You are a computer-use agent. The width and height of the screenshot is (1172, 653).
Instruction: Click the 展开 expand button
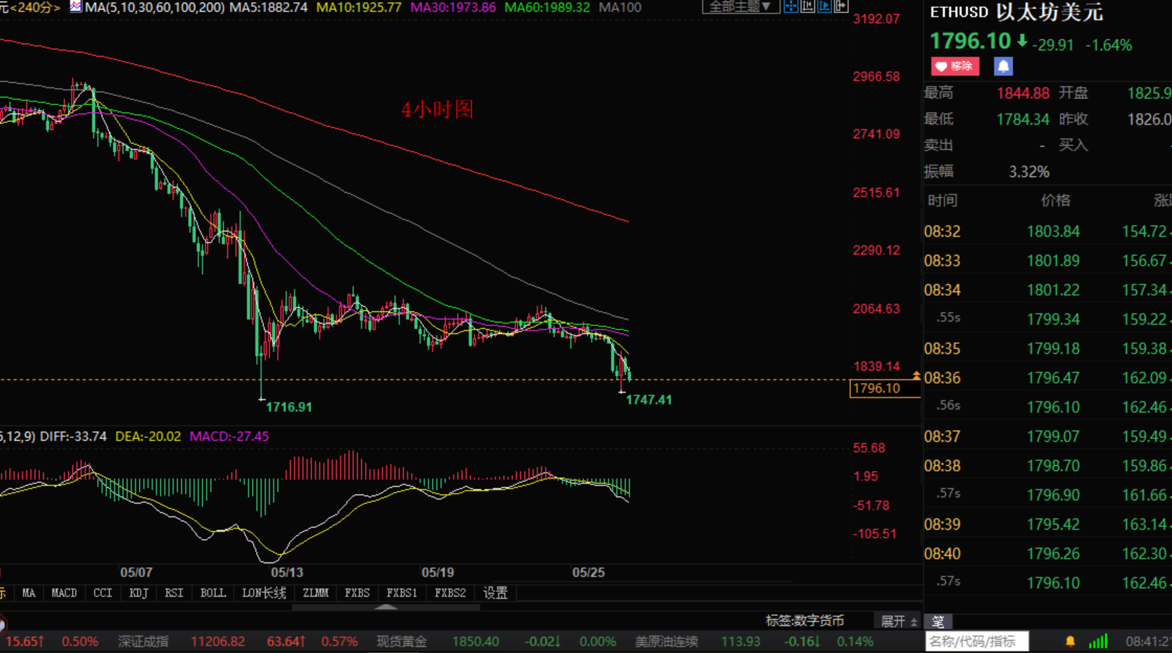pos(899,621)
